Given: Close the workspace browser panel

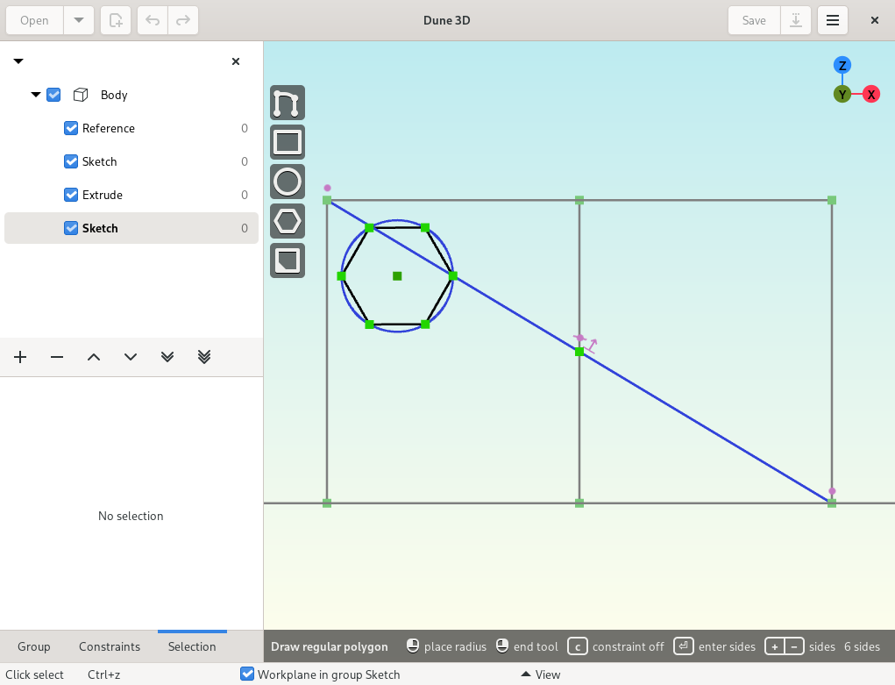Looking at the screenshot, I should click(x=236, y=61).
